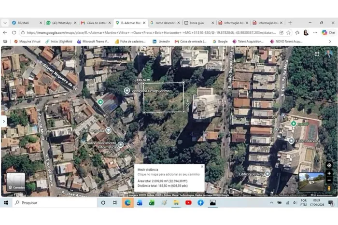Go back using browser back arrow
Screen dimensions: 338x225
click(5, 32)
